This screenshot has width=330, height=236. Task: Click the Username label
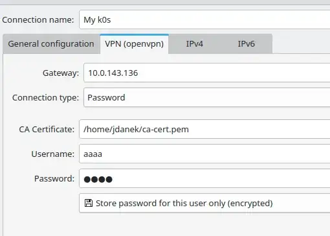pos(53,154)
